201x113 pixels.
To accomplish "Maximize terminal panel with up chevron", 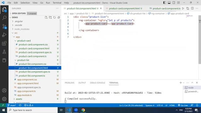I will [192, 83].
